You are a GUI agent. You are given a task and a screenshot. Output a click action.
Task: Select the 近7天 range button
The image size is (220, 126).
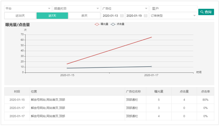52,16
